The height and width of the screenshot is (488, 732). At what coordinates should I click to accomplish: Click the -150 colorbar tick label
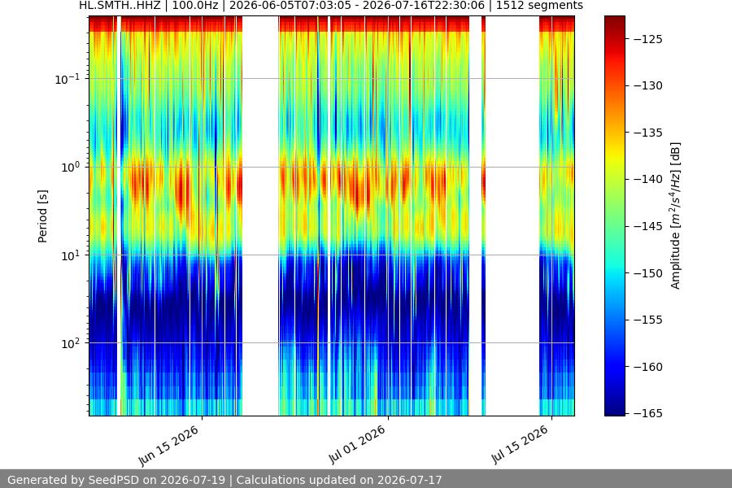click(648, 273)
